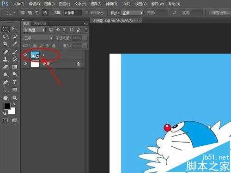Screen dimensions: 231x173
Task: Filter layers by type layers icon
Action: point(65,30)
